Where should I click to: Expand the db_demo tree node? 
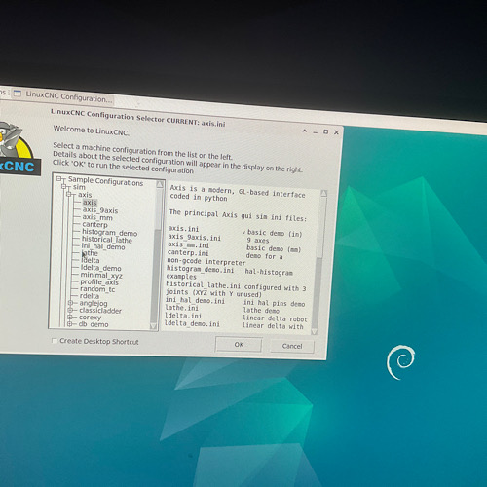[69, 324]
